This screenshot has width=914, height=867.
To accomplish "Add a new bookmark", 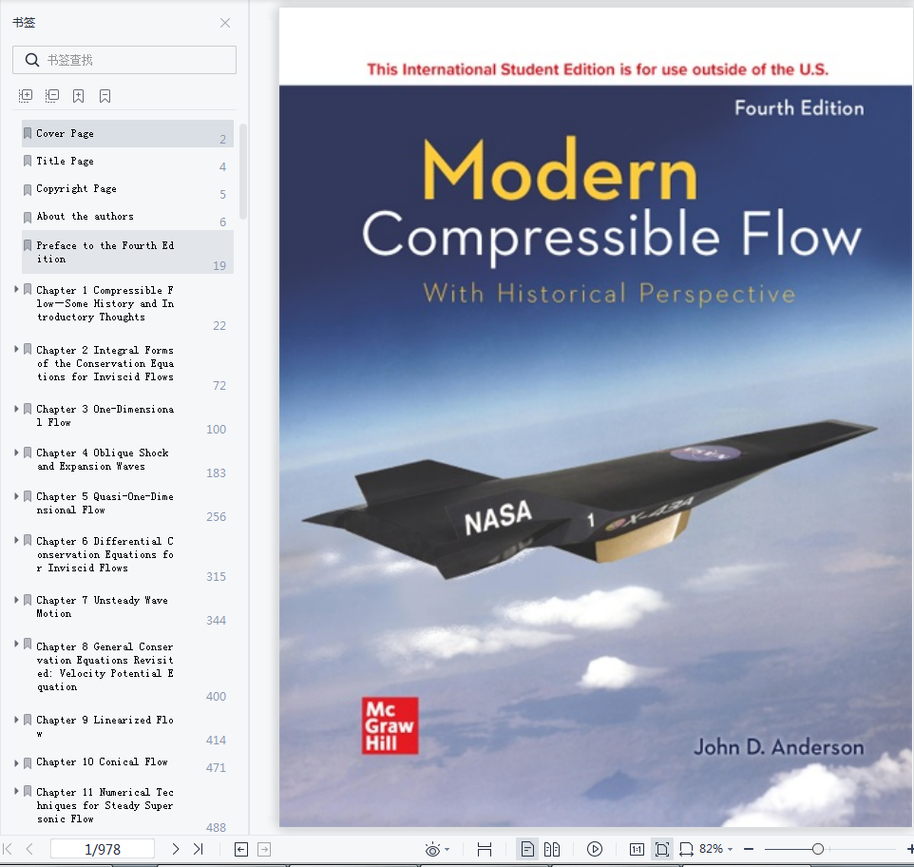I will tap(78, 96).
